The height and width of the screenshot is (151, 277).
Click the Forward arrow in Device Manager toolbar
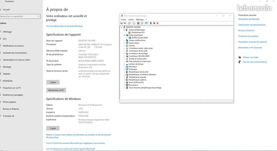(x=125, y=23)
